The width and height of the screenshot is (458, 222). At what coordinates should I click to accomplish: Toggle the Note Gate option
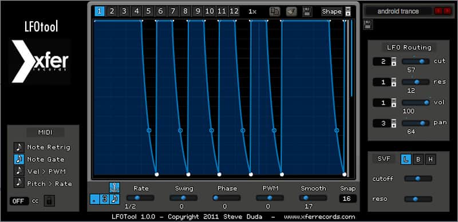[x=19, y=160]
